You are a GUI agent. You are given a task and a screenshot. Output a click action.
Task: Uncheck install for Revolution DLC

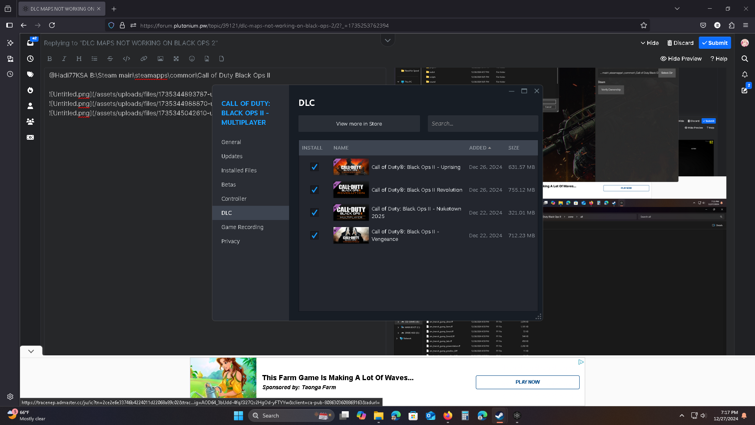(314, 190)
